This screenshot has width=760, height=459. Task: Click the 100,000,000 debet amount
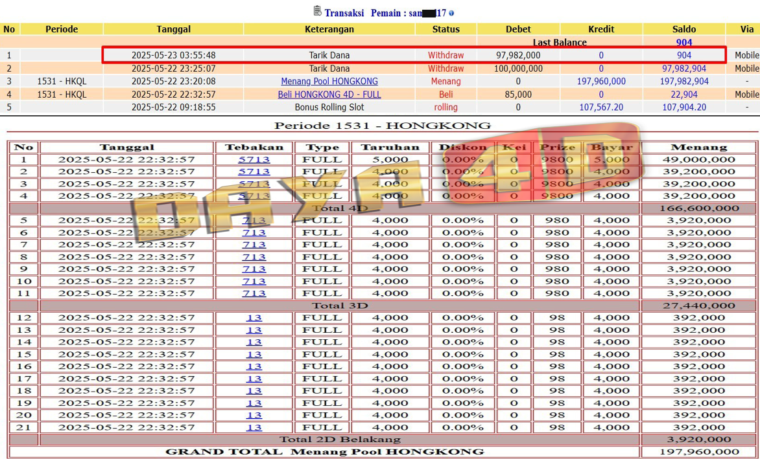[x=518, y=68]
